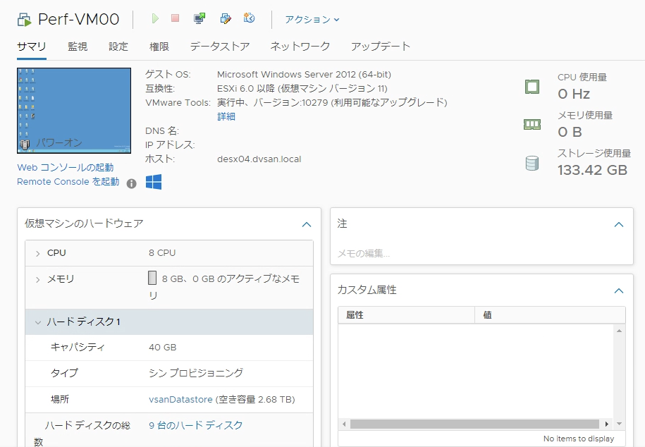
Task: Click the Perf-VM00 virtual machine icon
Action: tap(24, 19)
